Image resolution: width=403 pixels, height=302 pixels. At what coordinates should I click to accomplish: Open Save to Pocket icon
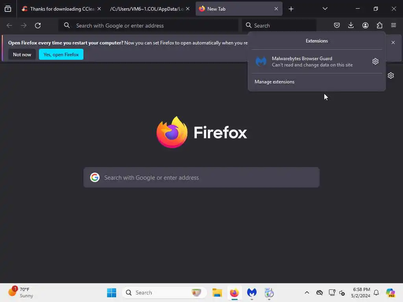(337, 25)
